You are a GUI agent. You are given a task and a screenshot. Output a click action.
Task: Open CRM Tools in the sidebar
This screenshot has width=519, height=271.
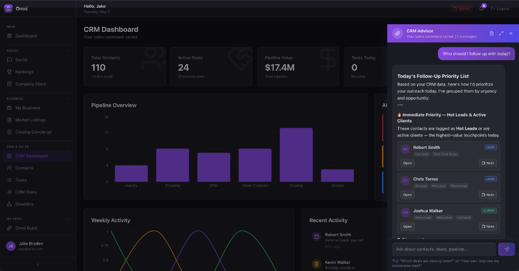(38, 192)
